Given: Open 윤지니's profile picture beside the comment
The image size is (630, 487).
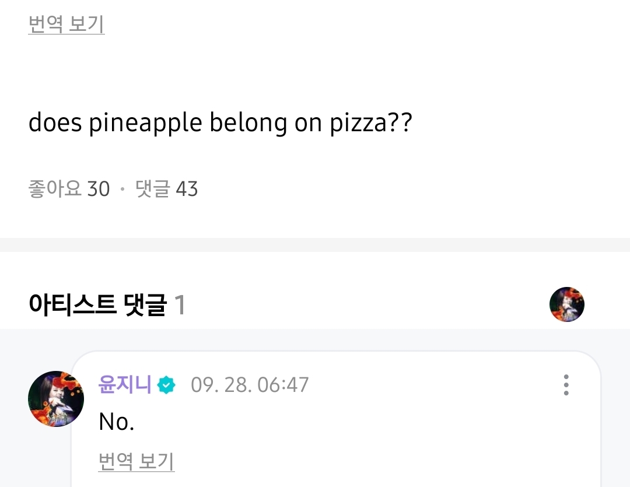Looking at the screenshot, I should coord(55,399).
